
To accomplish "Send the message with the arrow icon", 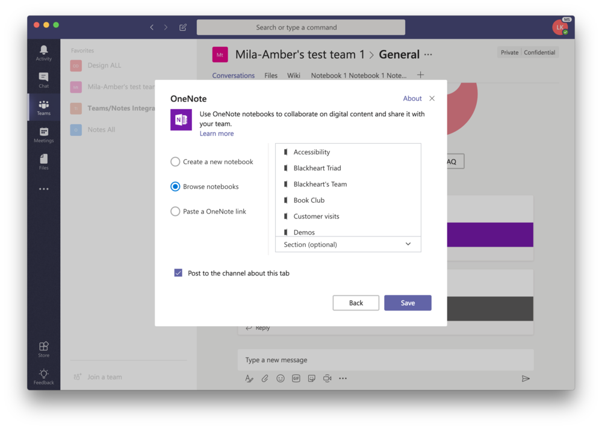I will (x=526, y=378).
